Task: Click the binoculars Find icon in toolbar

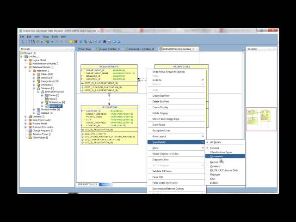Action: pyautogui.click(x=105, y=42)
